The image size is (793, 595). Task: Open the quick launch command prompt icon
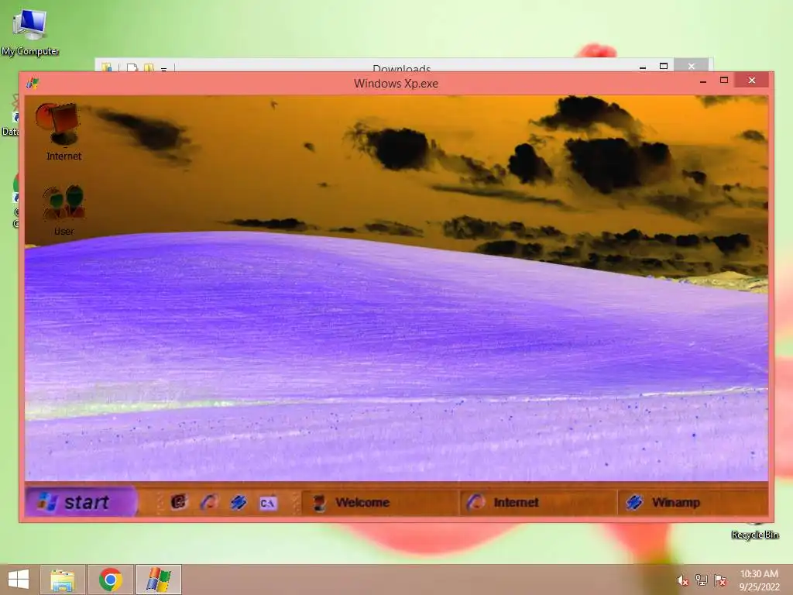point(267,503)
